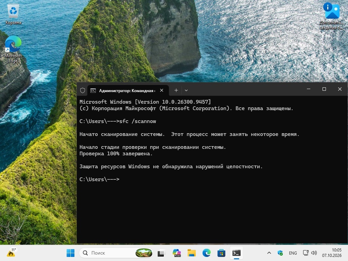Click the last 'C:\Users\--->' prompt line

click(x=100, y=179)
